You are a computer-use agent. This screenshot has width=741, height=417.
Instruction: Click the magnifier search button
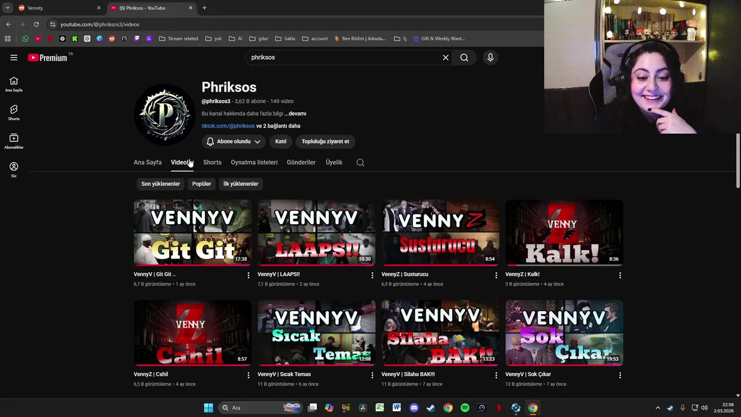[x=464, y=57]
